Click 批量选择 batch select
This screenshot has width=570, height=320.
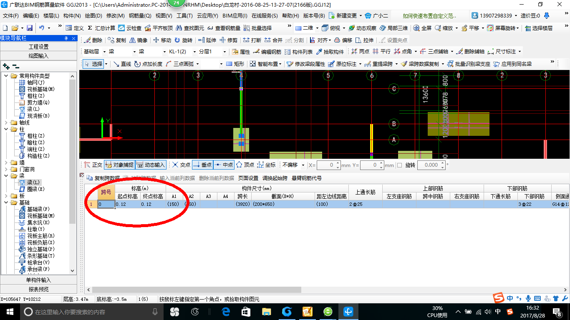[x=258, y=28]
